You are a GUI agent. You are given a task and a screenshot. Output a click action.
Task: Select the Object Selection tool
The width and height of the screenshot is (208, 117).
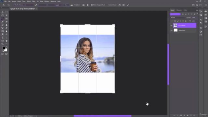(6, 15)
